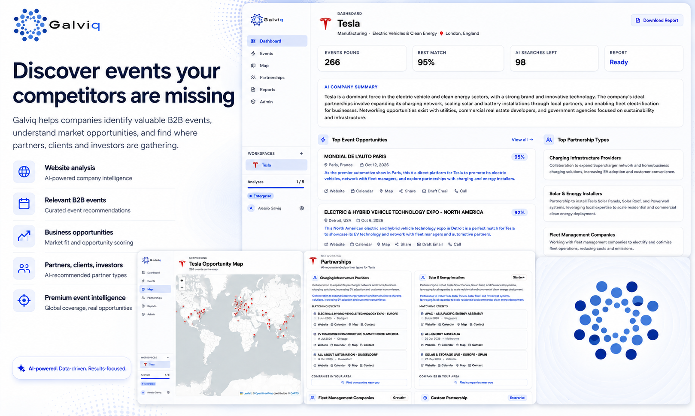This screenshot has width=695, height=416.
Task: Click the 92% match badge
Action: (x=519, y=212)
